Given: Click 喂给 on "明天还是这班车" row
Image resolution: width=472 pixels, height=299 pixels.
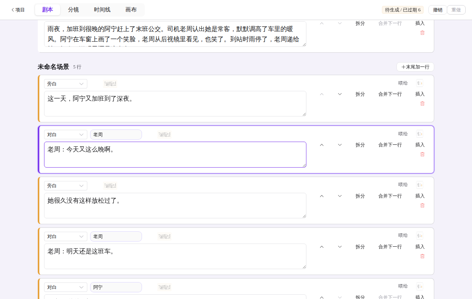Looking at the screenshot, I should click(403, 235).
